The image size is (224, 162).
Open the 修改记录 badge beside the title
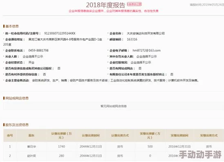point(134,4)
